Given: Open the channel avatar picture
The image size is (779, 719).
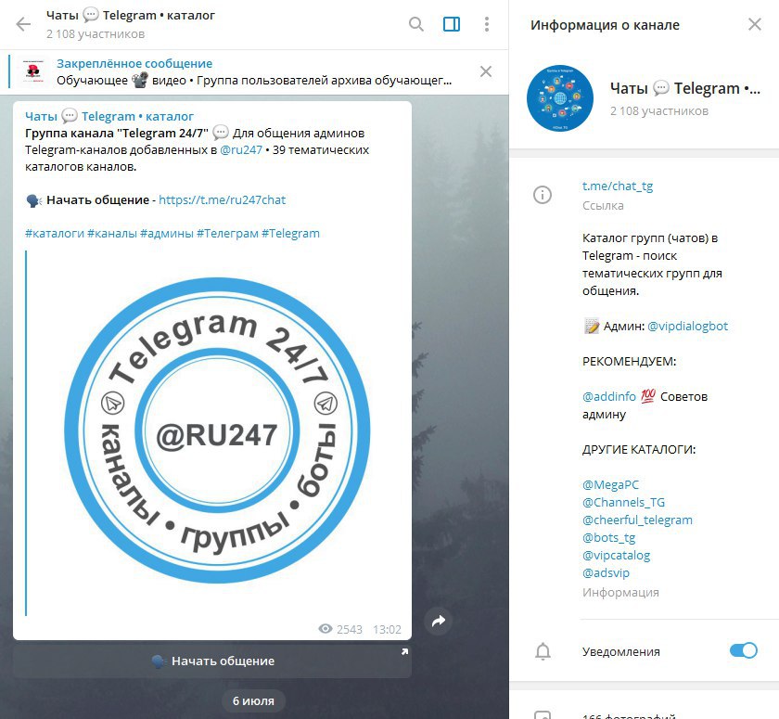Looking at the screenshot, I should tap(560, 98).
